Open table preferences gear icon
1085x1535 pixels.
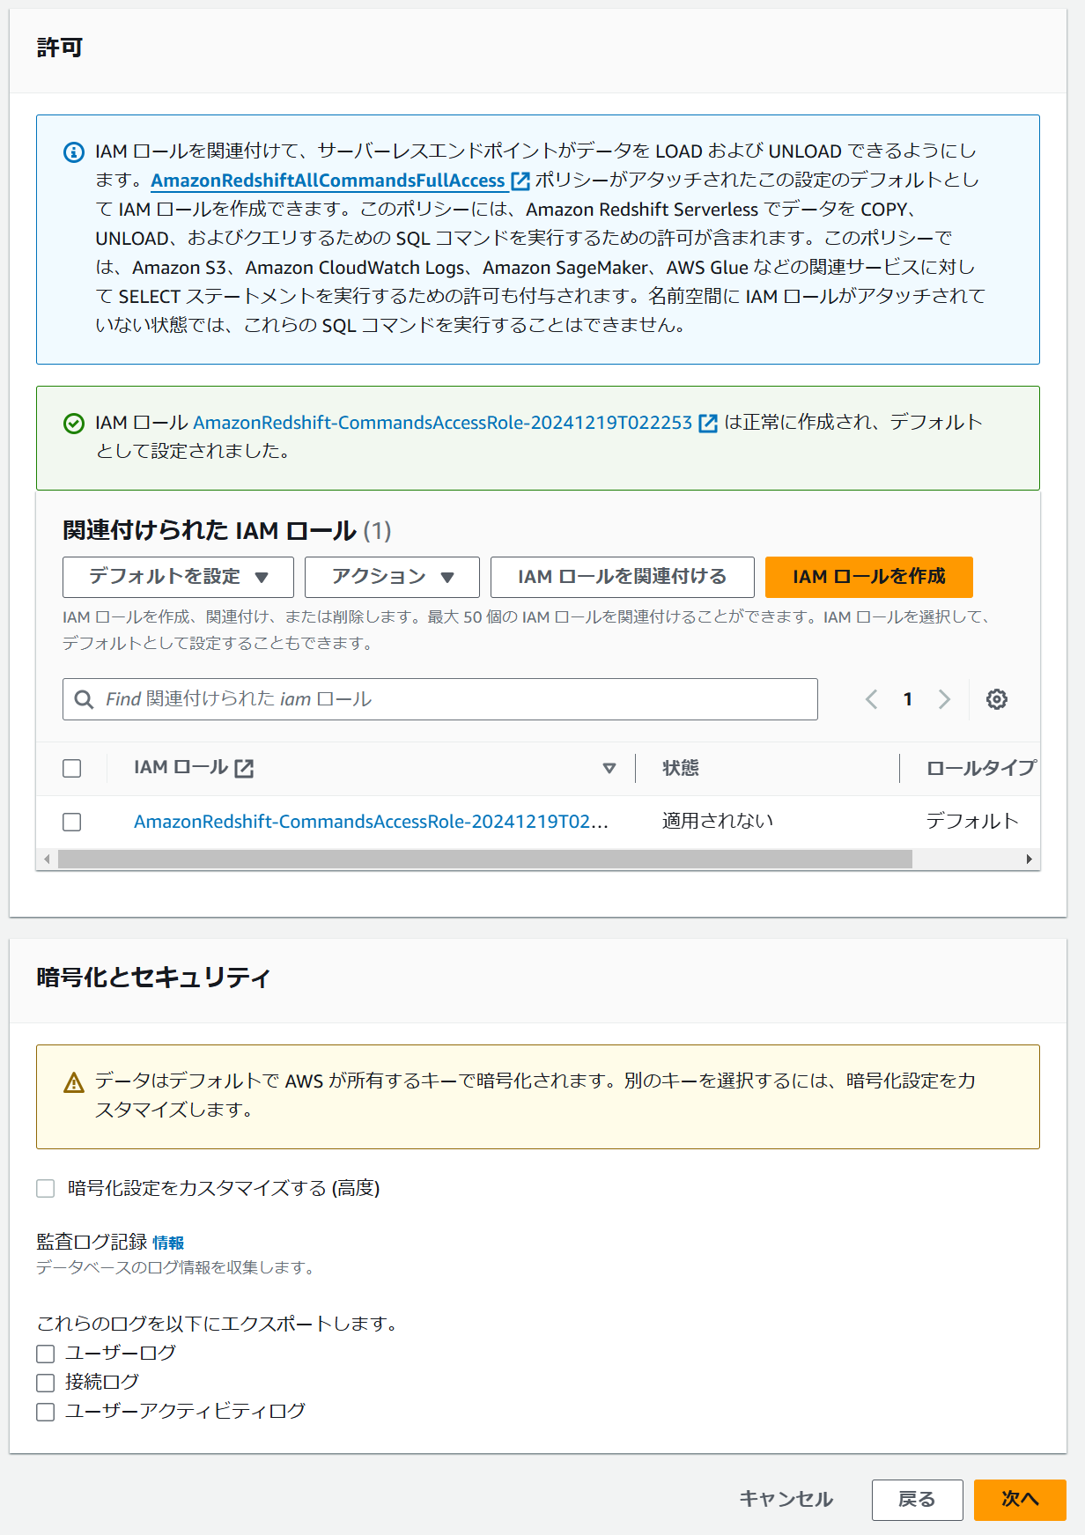point(997,699)
